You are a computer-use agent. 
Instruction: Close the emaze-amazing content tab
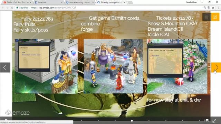(x=93, y=2)
